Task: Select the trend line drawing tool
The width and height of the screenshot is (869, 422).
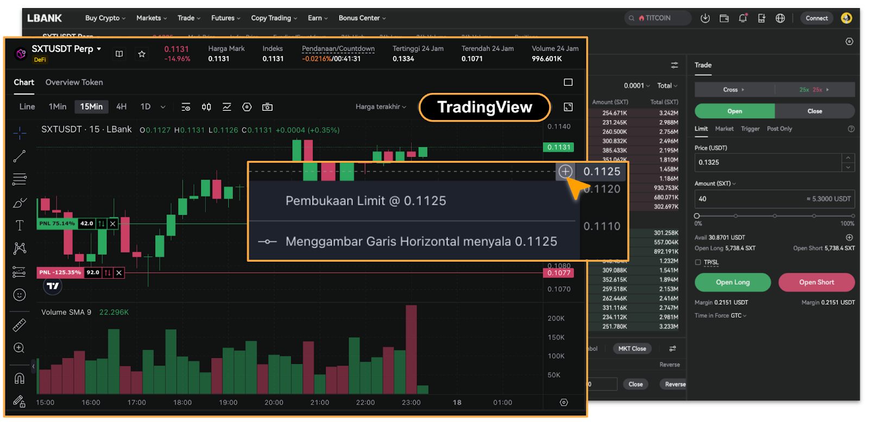Action: [20, 156]
